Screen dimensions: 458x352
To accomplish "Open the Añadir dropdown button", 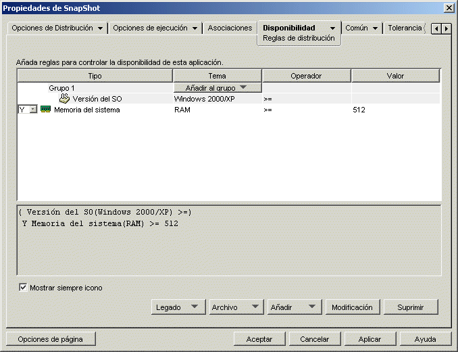I will [x=295, y=307].
